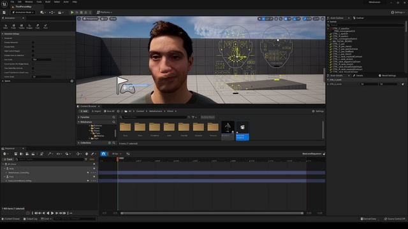Open the Platforms dropdown
This screenshot has height=229, width=408.
tap(105, 12)
